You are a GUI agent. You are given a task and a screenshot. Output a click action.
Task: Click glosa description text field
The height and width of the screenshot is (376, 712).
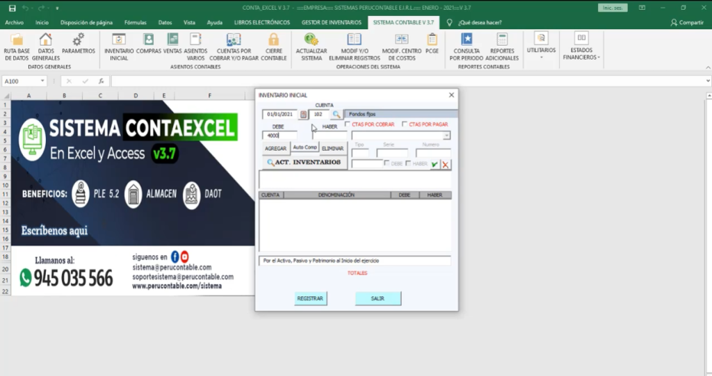click(355, 261)
